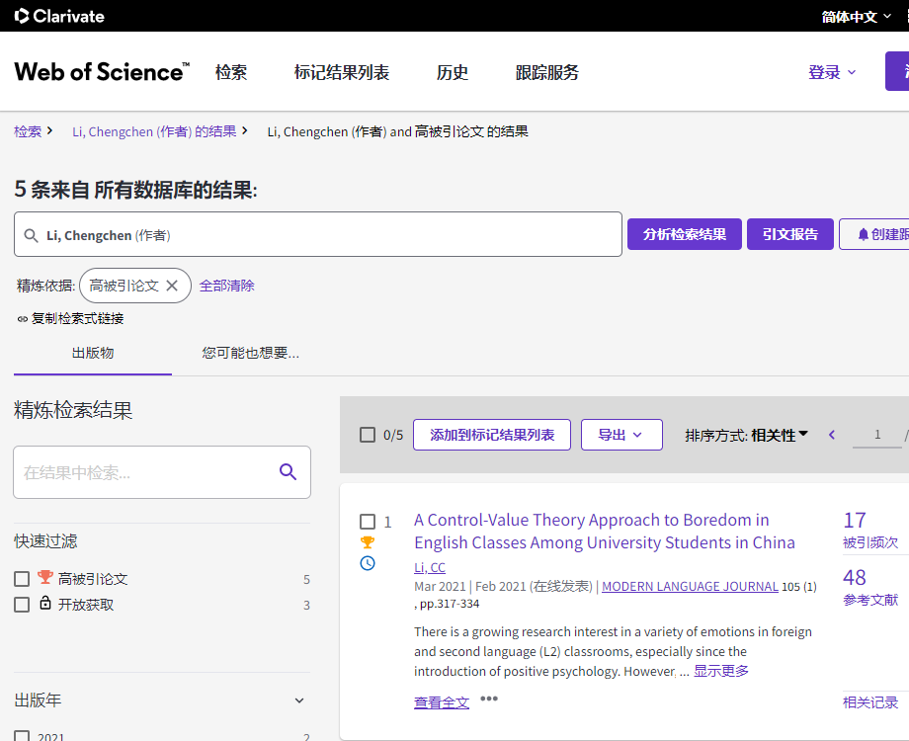Collapse the 出版年 filter section
909x741 pixels.
[x=299, y=700]
